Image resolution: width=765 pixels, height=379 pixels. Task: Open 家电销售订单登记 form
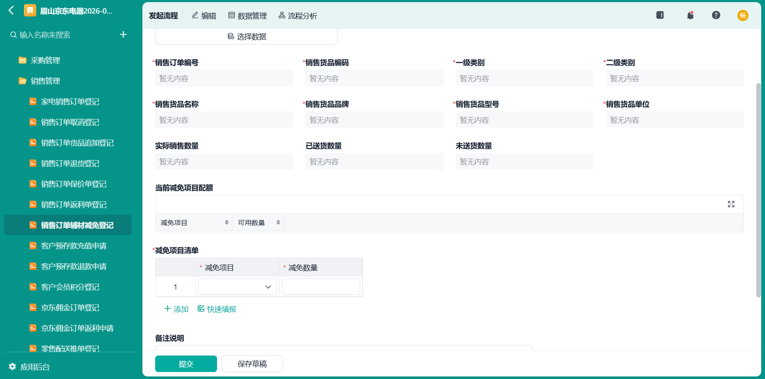pyautogui.click(x=70, y=102)
